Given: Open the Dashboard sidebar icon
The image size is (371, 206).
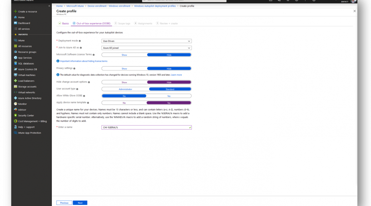Looking at the screenshot, I should click(x=15, y=23).
